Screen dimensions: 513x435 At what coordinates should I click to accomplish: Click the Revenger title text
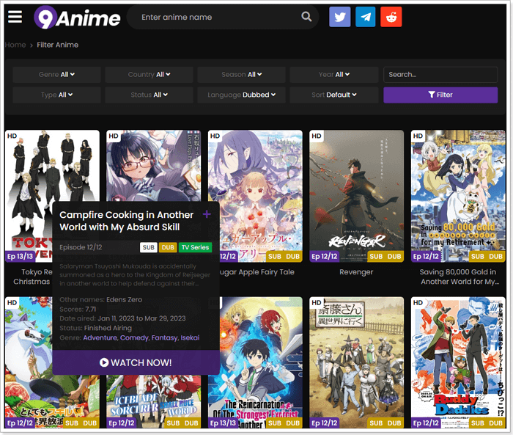[356, 272]
